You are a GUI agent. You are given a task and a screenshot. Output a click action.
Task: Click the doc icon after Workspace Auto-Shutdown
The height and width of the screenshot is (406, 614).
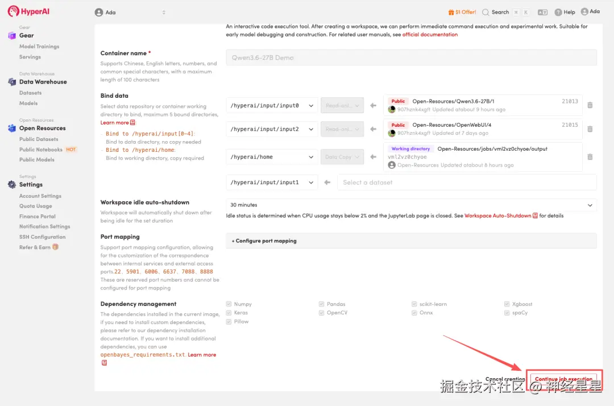(x=535, y=216)
